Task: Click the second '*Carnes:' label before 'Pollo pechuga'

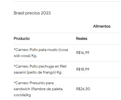Action: coord(21,66)
